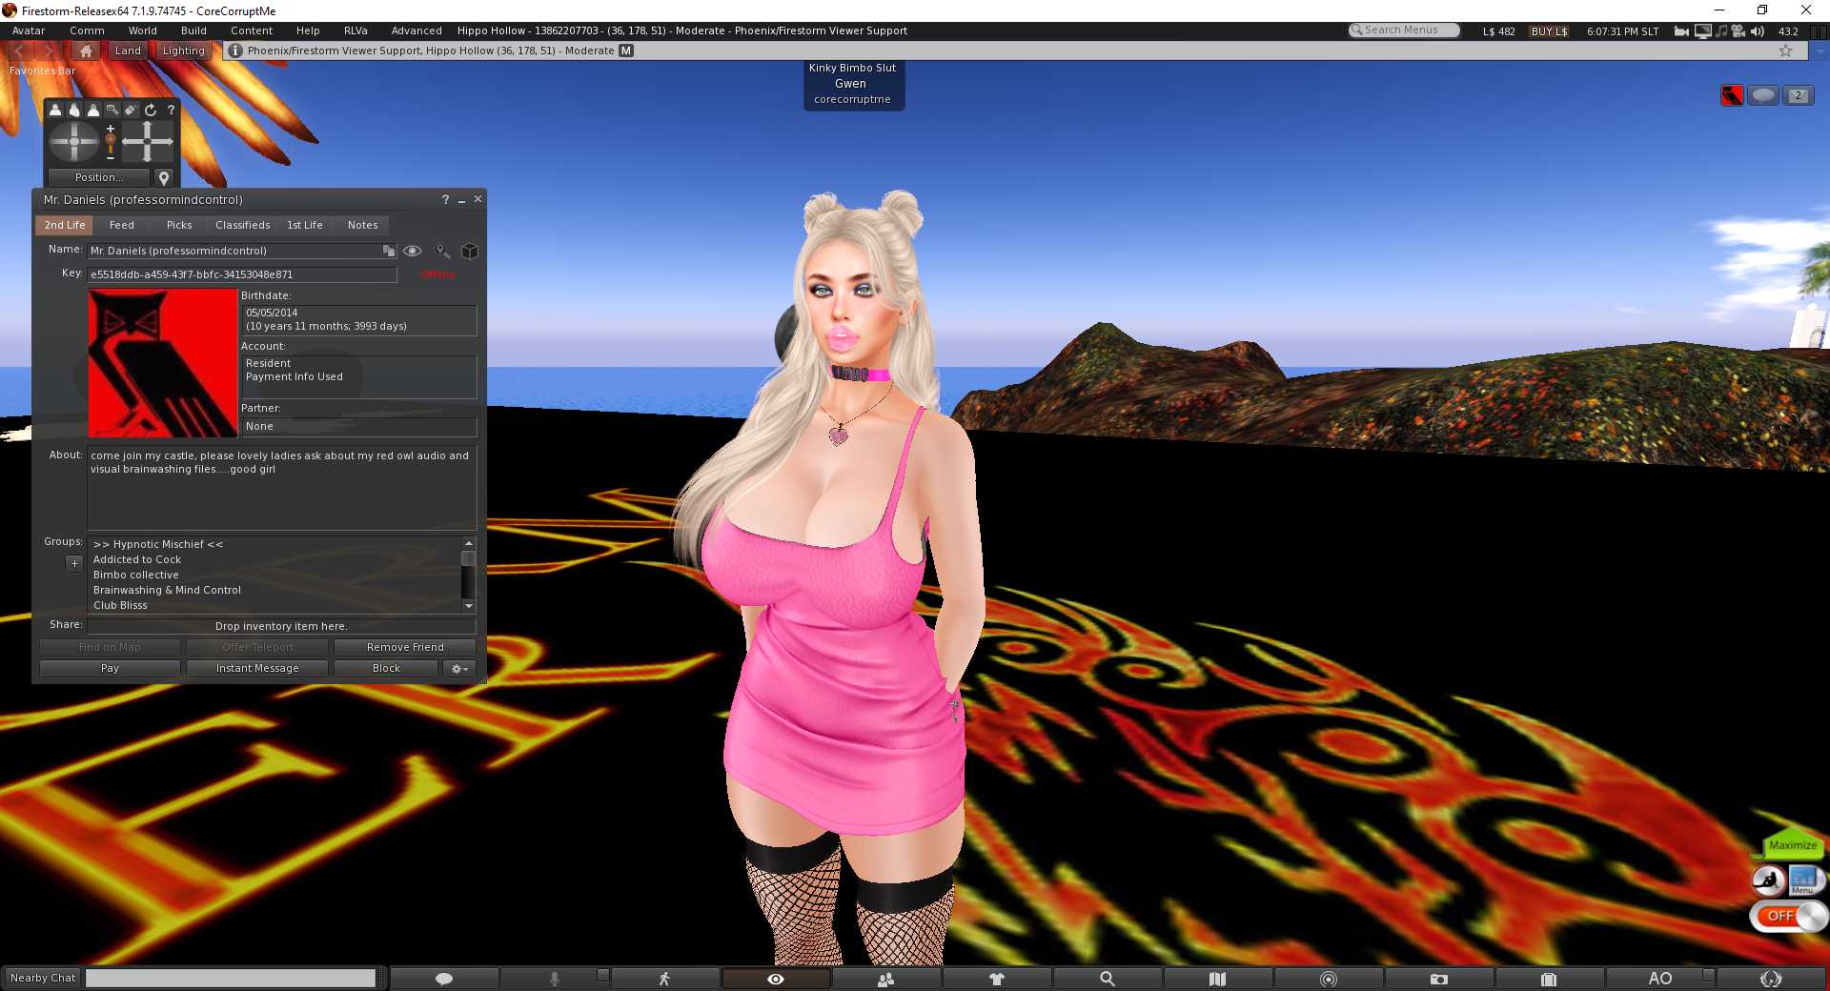Open the Inventory icon in bottom toolbar
This screenshot has width=1830, height=991.
[1549, 979]
